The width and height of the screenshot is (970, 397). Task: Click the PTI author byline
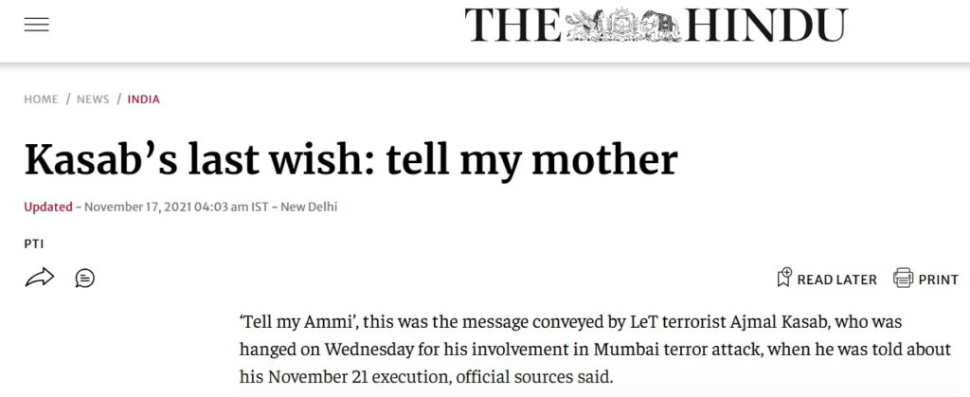coord(33,244)
